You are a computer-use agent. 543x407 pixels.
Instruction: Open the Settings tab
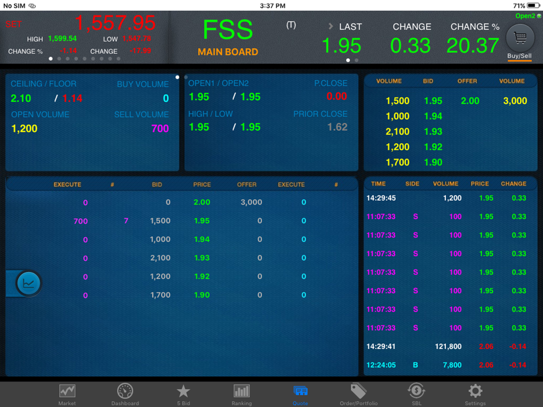pos(475,395)
